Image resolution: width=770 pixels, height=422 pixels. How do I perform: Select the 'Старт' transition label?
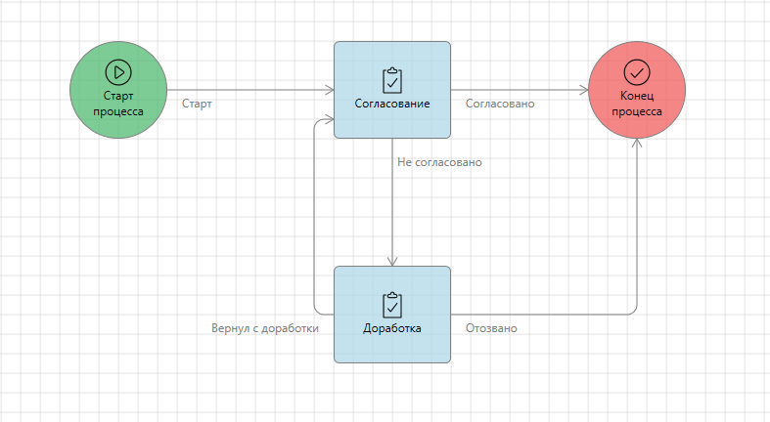tap(197, 104)
